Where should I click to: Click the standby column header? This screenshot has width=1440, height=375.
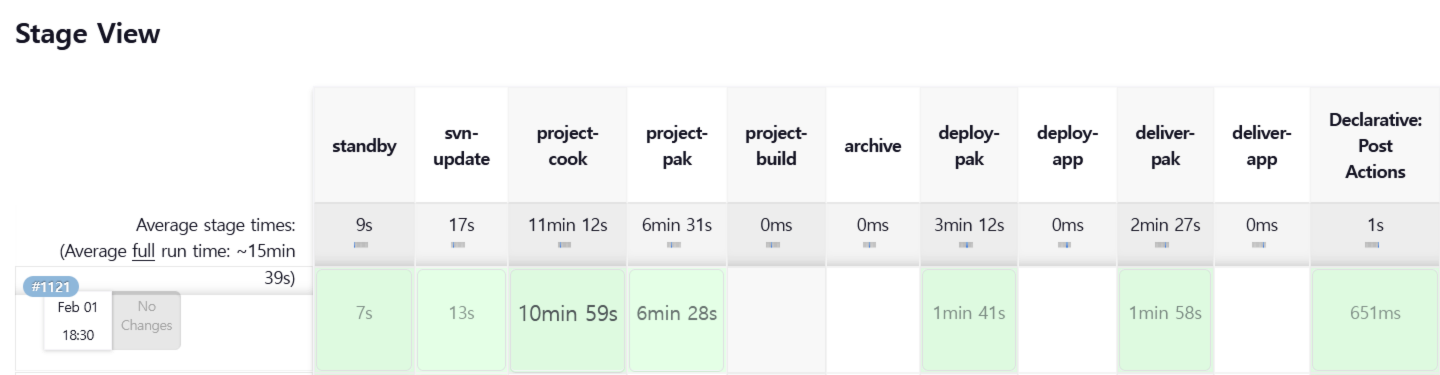coord(364,146)
